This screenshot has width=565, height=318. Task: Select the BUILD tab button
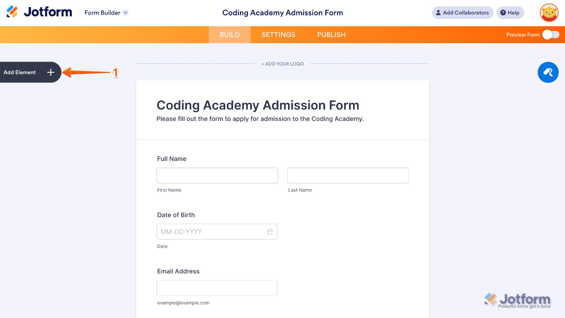click(229, 35)
